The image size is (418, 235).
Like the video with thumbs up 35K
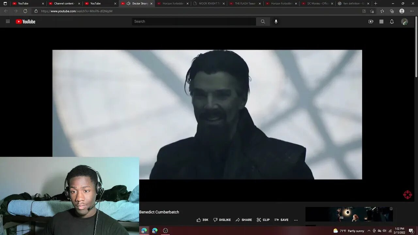[202, 220]
